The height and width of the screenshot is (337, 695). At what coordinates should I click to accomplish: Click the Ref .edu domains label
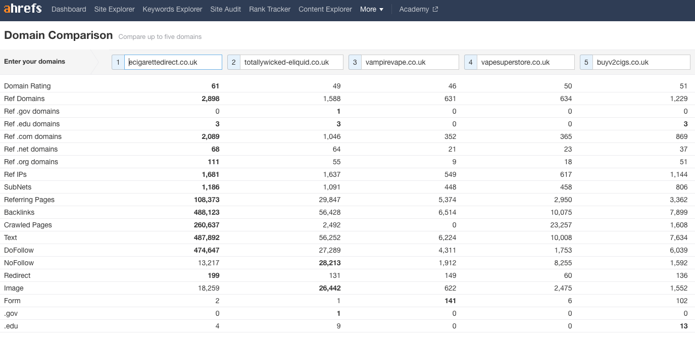point(32,124)
